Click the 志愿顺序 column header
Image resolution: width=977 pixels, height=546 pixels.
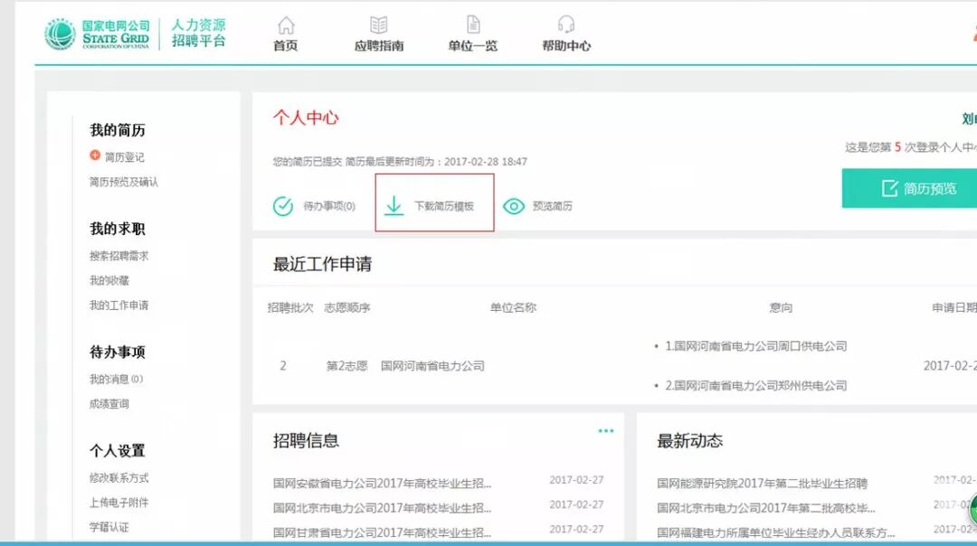click(347, 307)
